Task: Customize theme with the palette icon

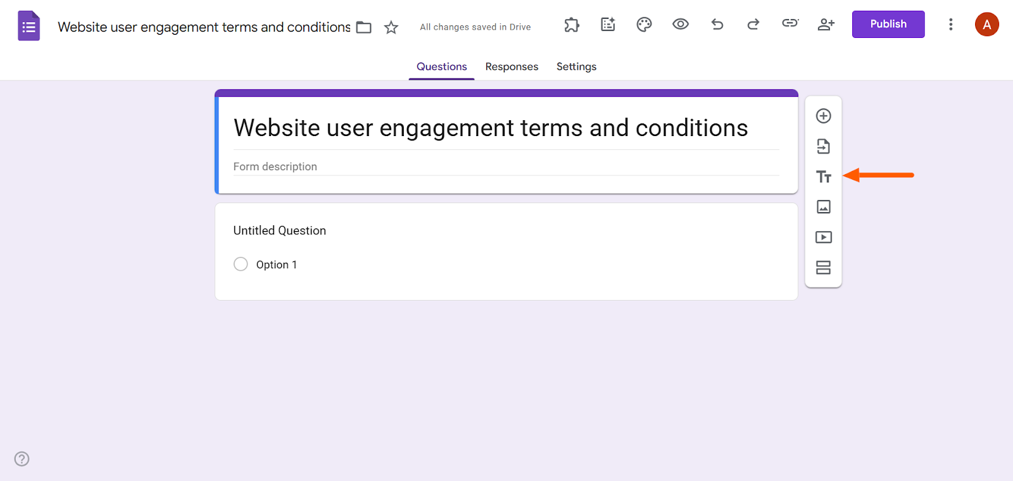Action: click(x=643, y=24)
